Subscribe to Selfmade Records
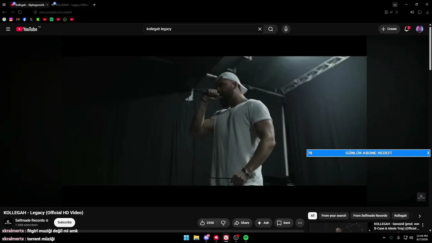The height and width of the screenshot is (243, 432). click(64, 222)
